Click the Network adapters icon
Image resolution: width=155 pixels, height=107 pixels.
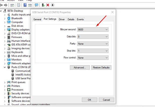click(x=9, y=64)
